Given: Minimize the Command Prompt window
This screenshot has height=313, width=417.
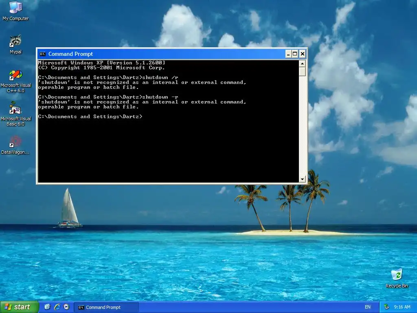Looking at the screenshot, I should pos(288,54).
